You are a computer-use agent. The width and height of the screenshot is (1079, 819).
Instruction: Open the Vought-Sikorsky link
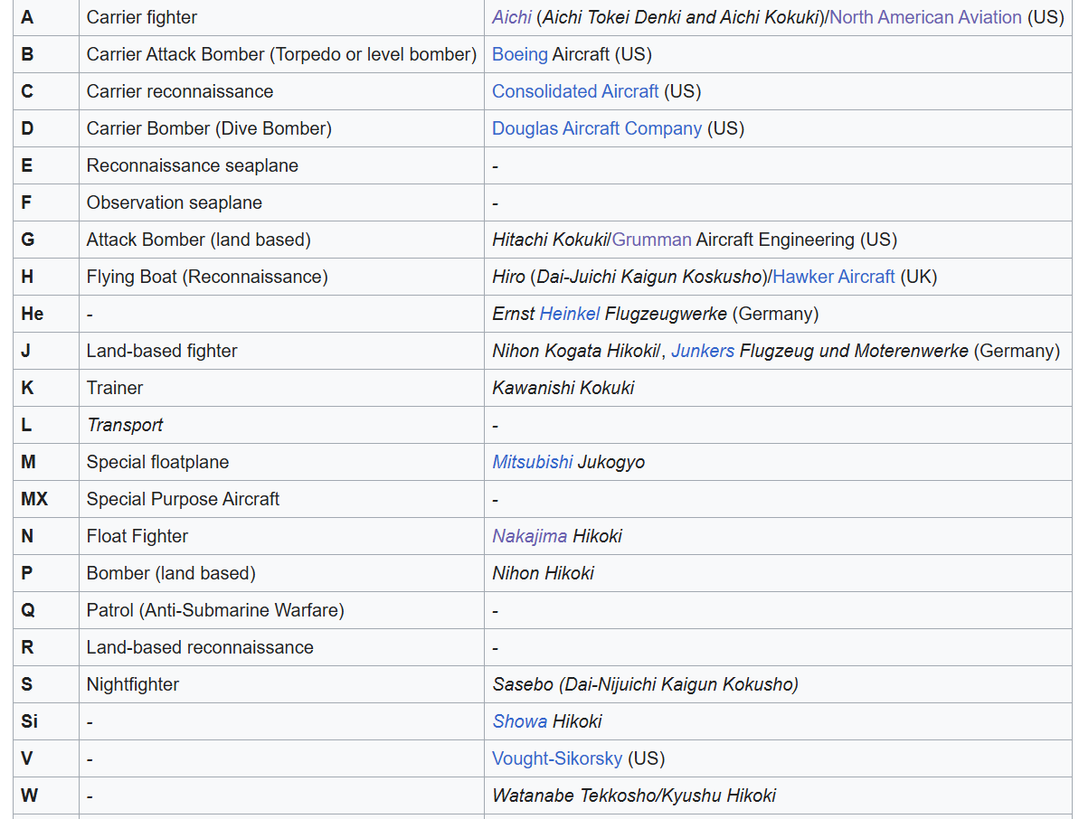click(x=557, y=758)
